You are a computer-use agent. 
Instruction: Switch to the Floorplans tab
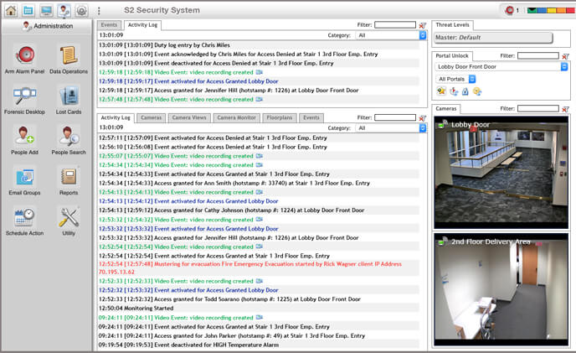point(280,117)
